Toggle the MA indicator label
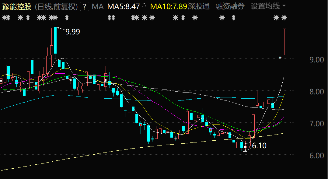This screenshot has width=328, height=179. 98,6
